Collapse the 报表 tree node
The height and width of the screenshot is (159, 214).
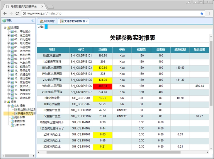(5, 102)
